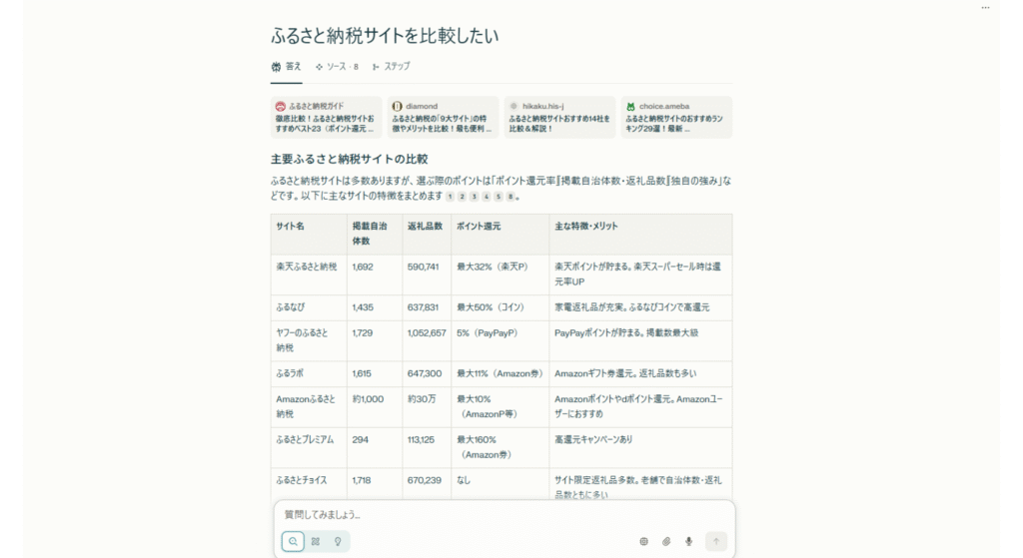
Task: Select the value 294
Action: pos(360,440)
